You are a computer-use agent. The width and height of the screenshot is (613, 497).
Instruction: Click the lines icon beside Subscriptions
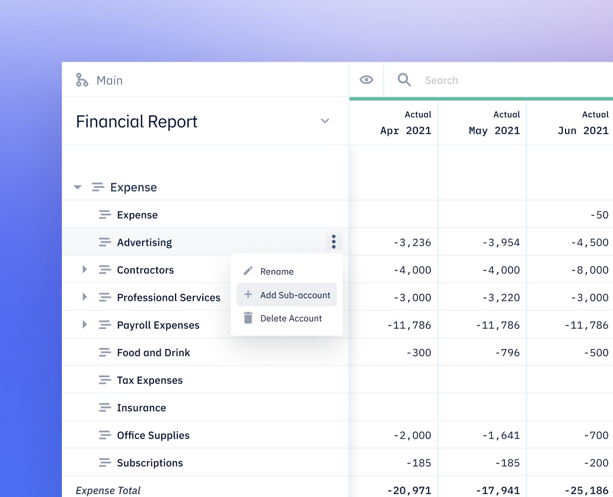(x=105, y=463)
